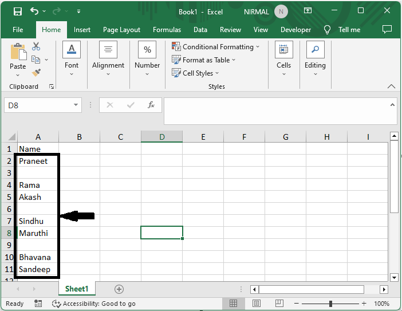
Task: Activate the Format Painter brush
Action: tap(36, 73)
